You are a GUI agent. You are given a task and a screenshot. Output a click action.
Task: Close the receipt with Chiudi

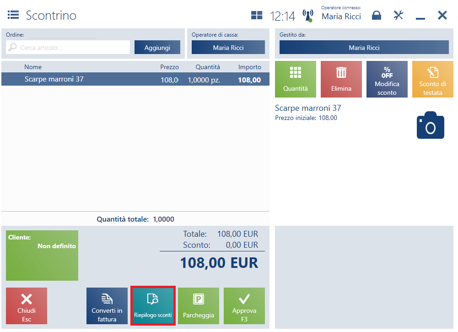point(27,306)
